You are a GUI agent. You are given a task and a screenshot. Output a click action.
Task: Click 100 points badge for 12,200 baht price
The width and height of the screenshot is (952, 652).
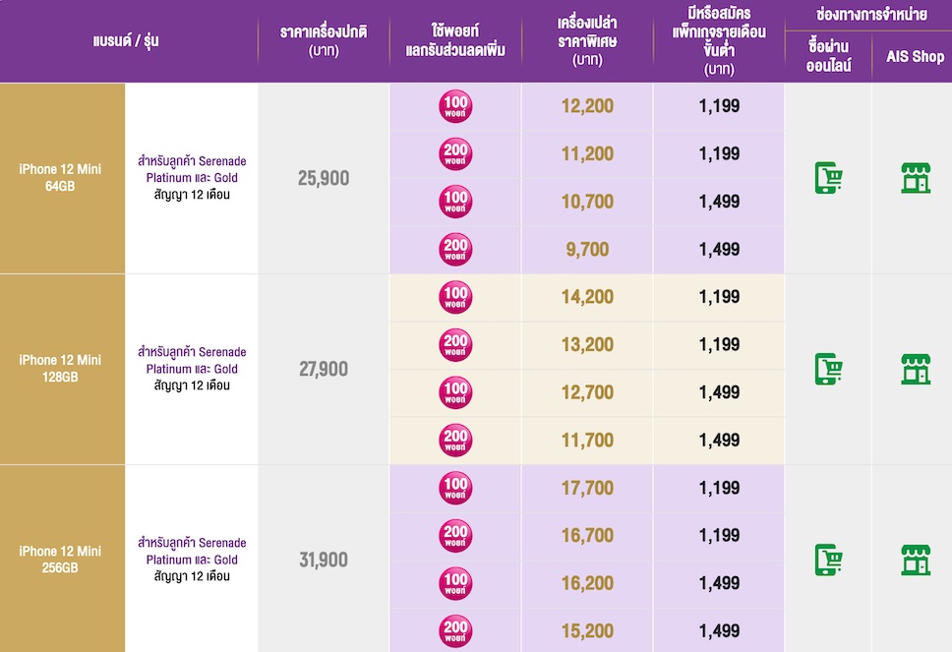(455, 106)
